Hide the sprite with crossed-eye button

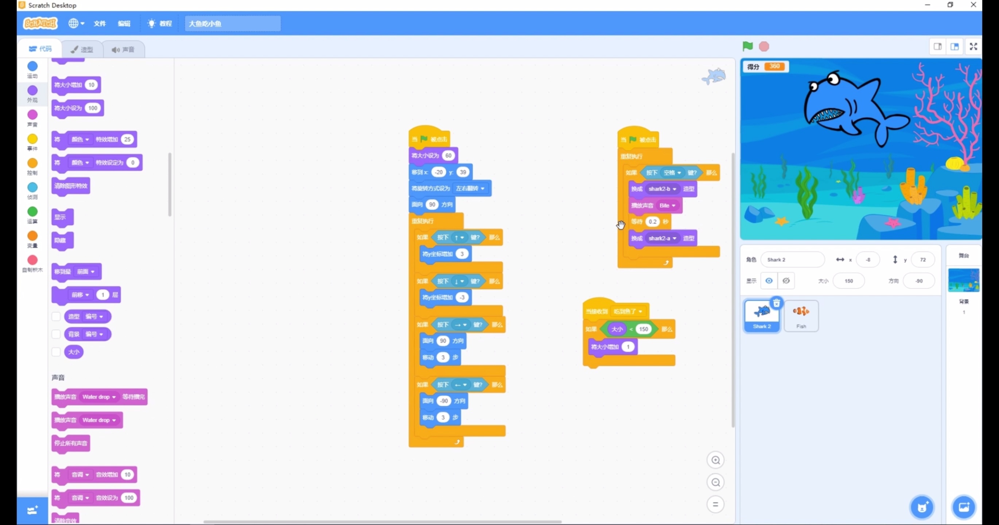point(786,281)
